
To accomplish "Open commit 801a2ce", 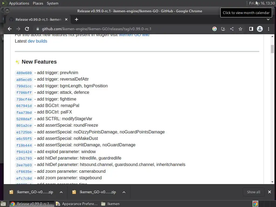I will pyautogui.click(x=24, y=126).
